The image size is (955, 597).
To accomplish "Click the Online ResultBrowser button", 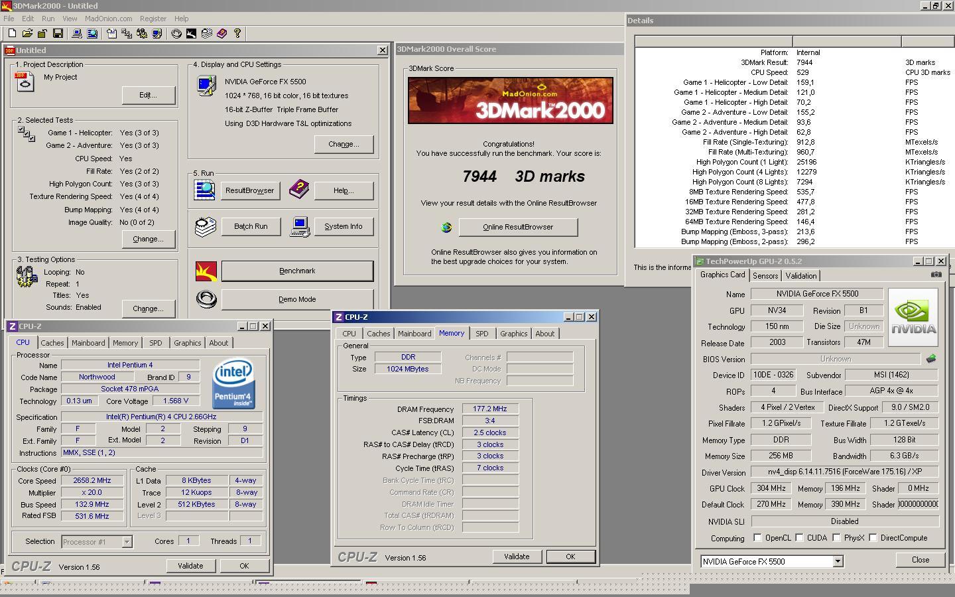I will (x=518, y=227).
